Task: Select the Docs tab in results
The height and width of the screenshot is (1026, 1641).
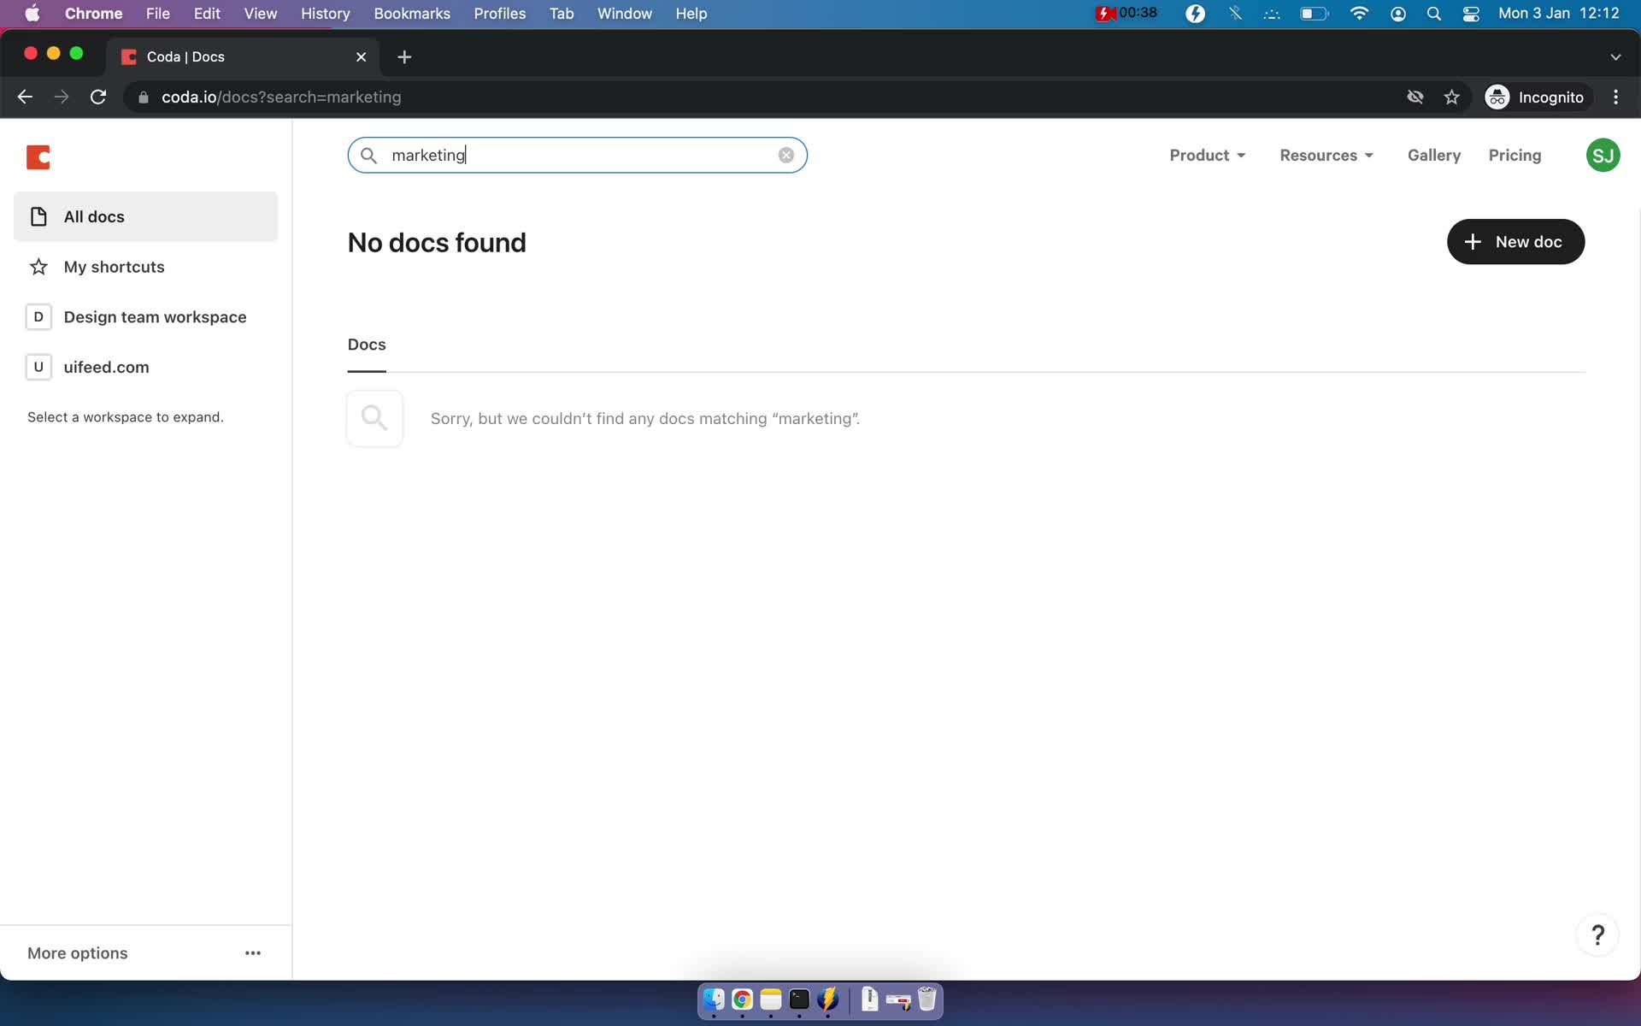Action: coord(367,344)
